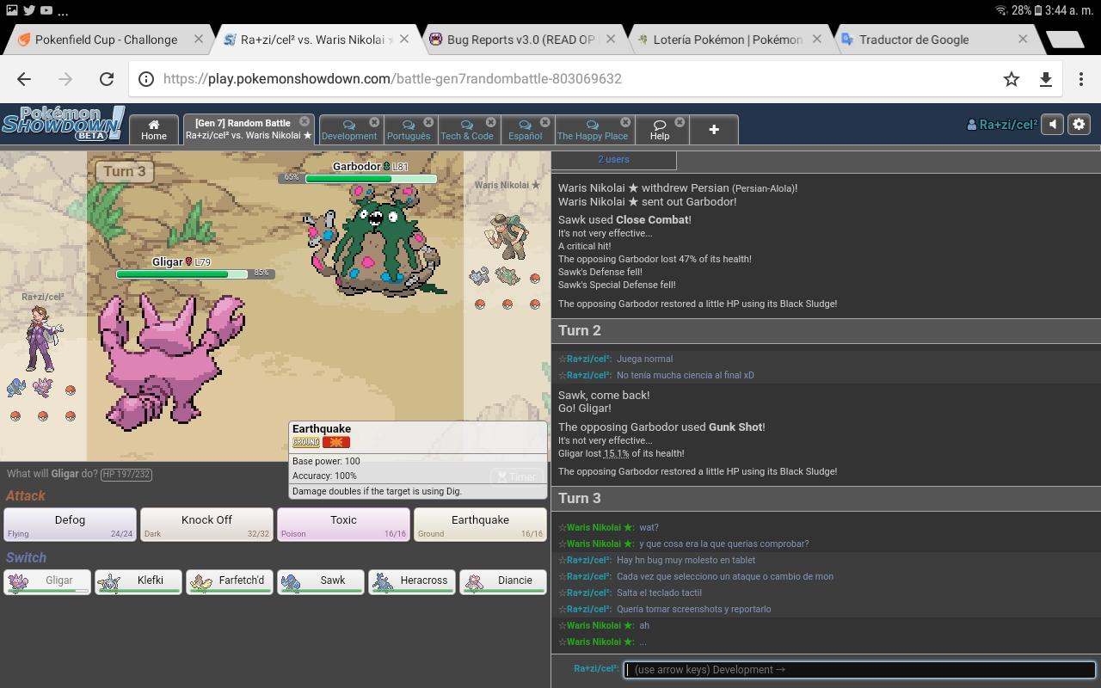Show the 2 users list

[x=613, y=160]
